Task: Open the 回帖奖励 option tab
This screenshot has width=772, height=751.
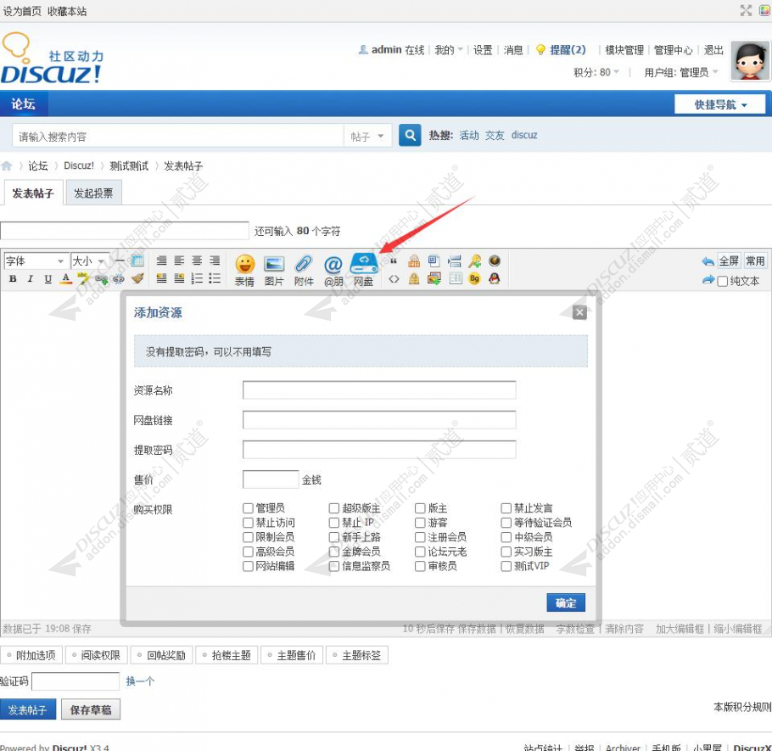Action: coord(161,655)
